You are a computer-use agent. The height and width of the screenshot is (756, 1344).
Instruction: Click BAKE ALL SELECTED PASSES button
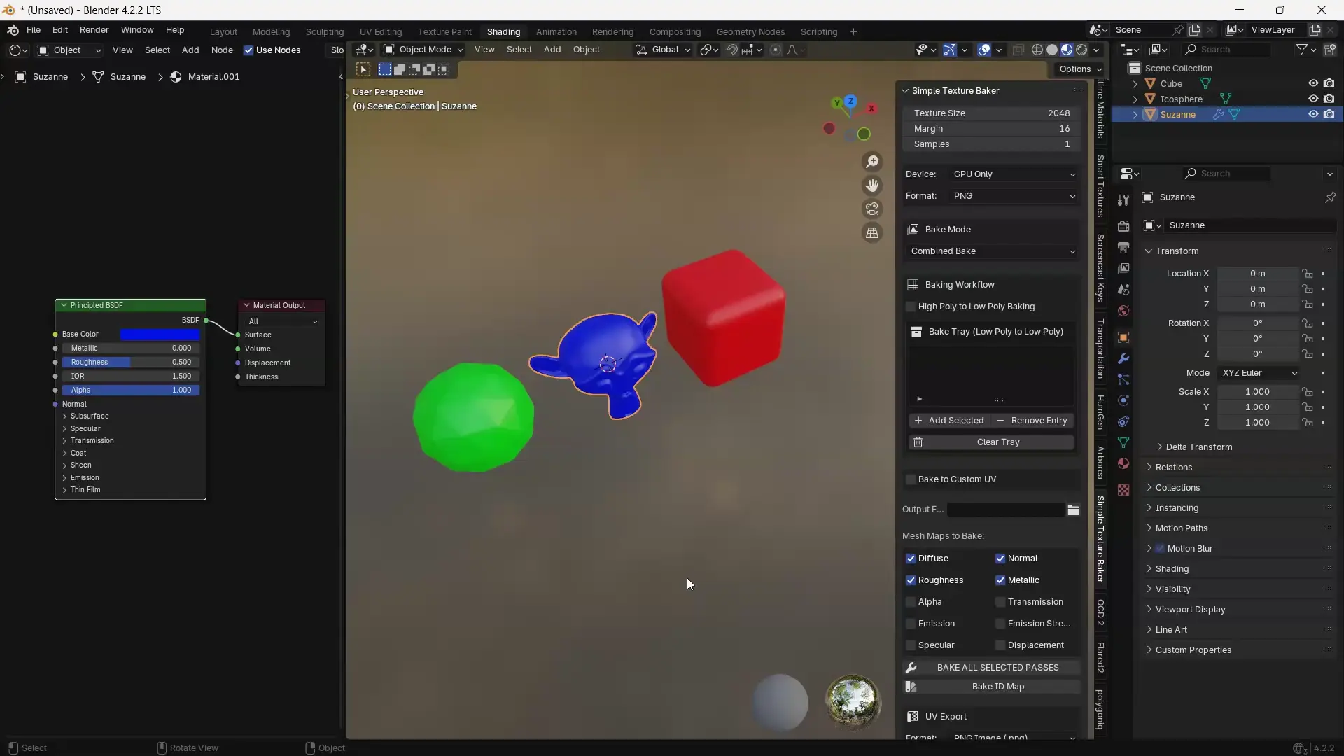(992, 668)
